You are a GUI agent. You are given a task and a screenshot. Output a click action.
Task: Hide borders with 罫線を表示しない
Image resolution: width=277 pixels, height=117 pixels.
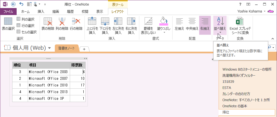tap(148, 26)
